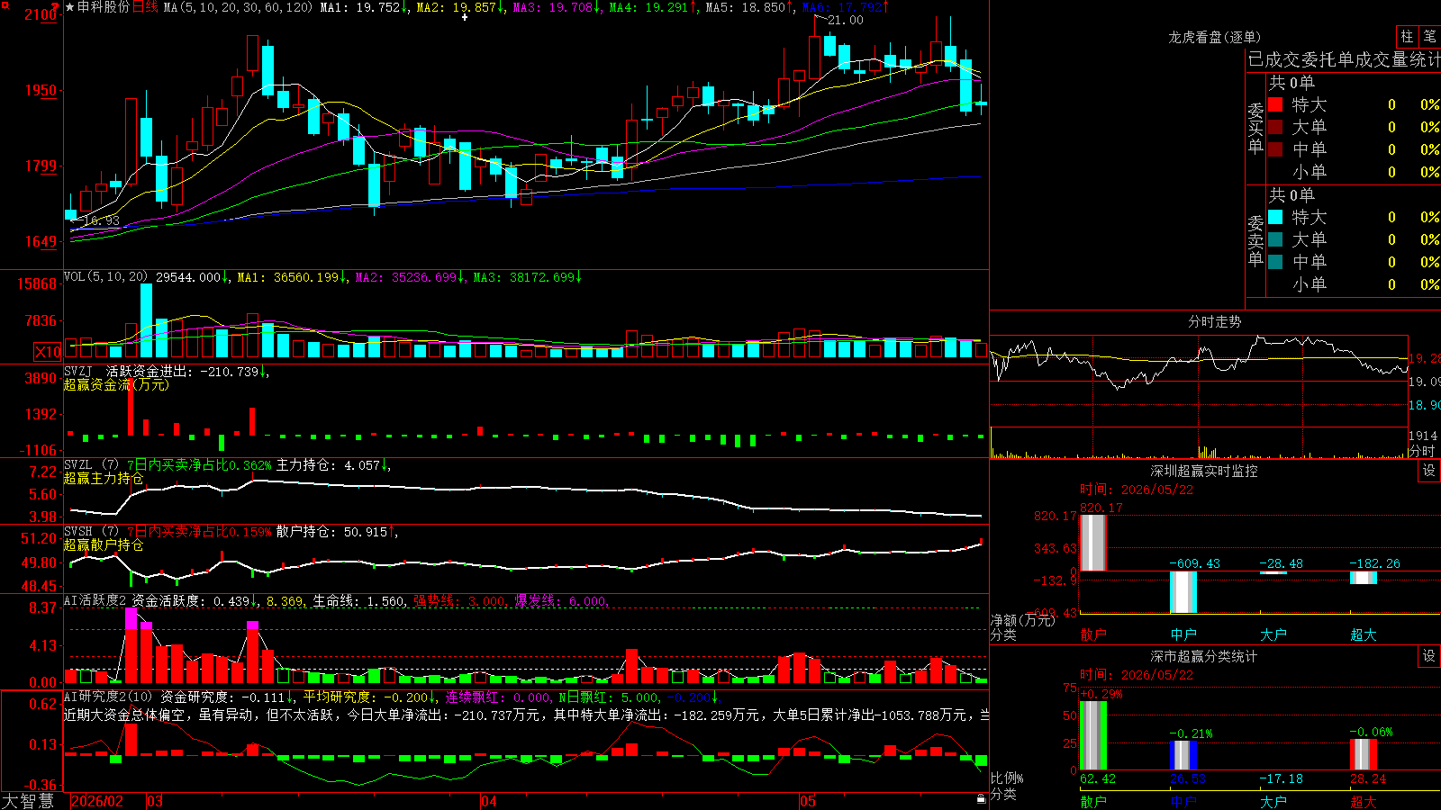Open settings (设) for 深市超赢分类统计
This screenshot has height=810, width=1441.
click(1429, 656)
